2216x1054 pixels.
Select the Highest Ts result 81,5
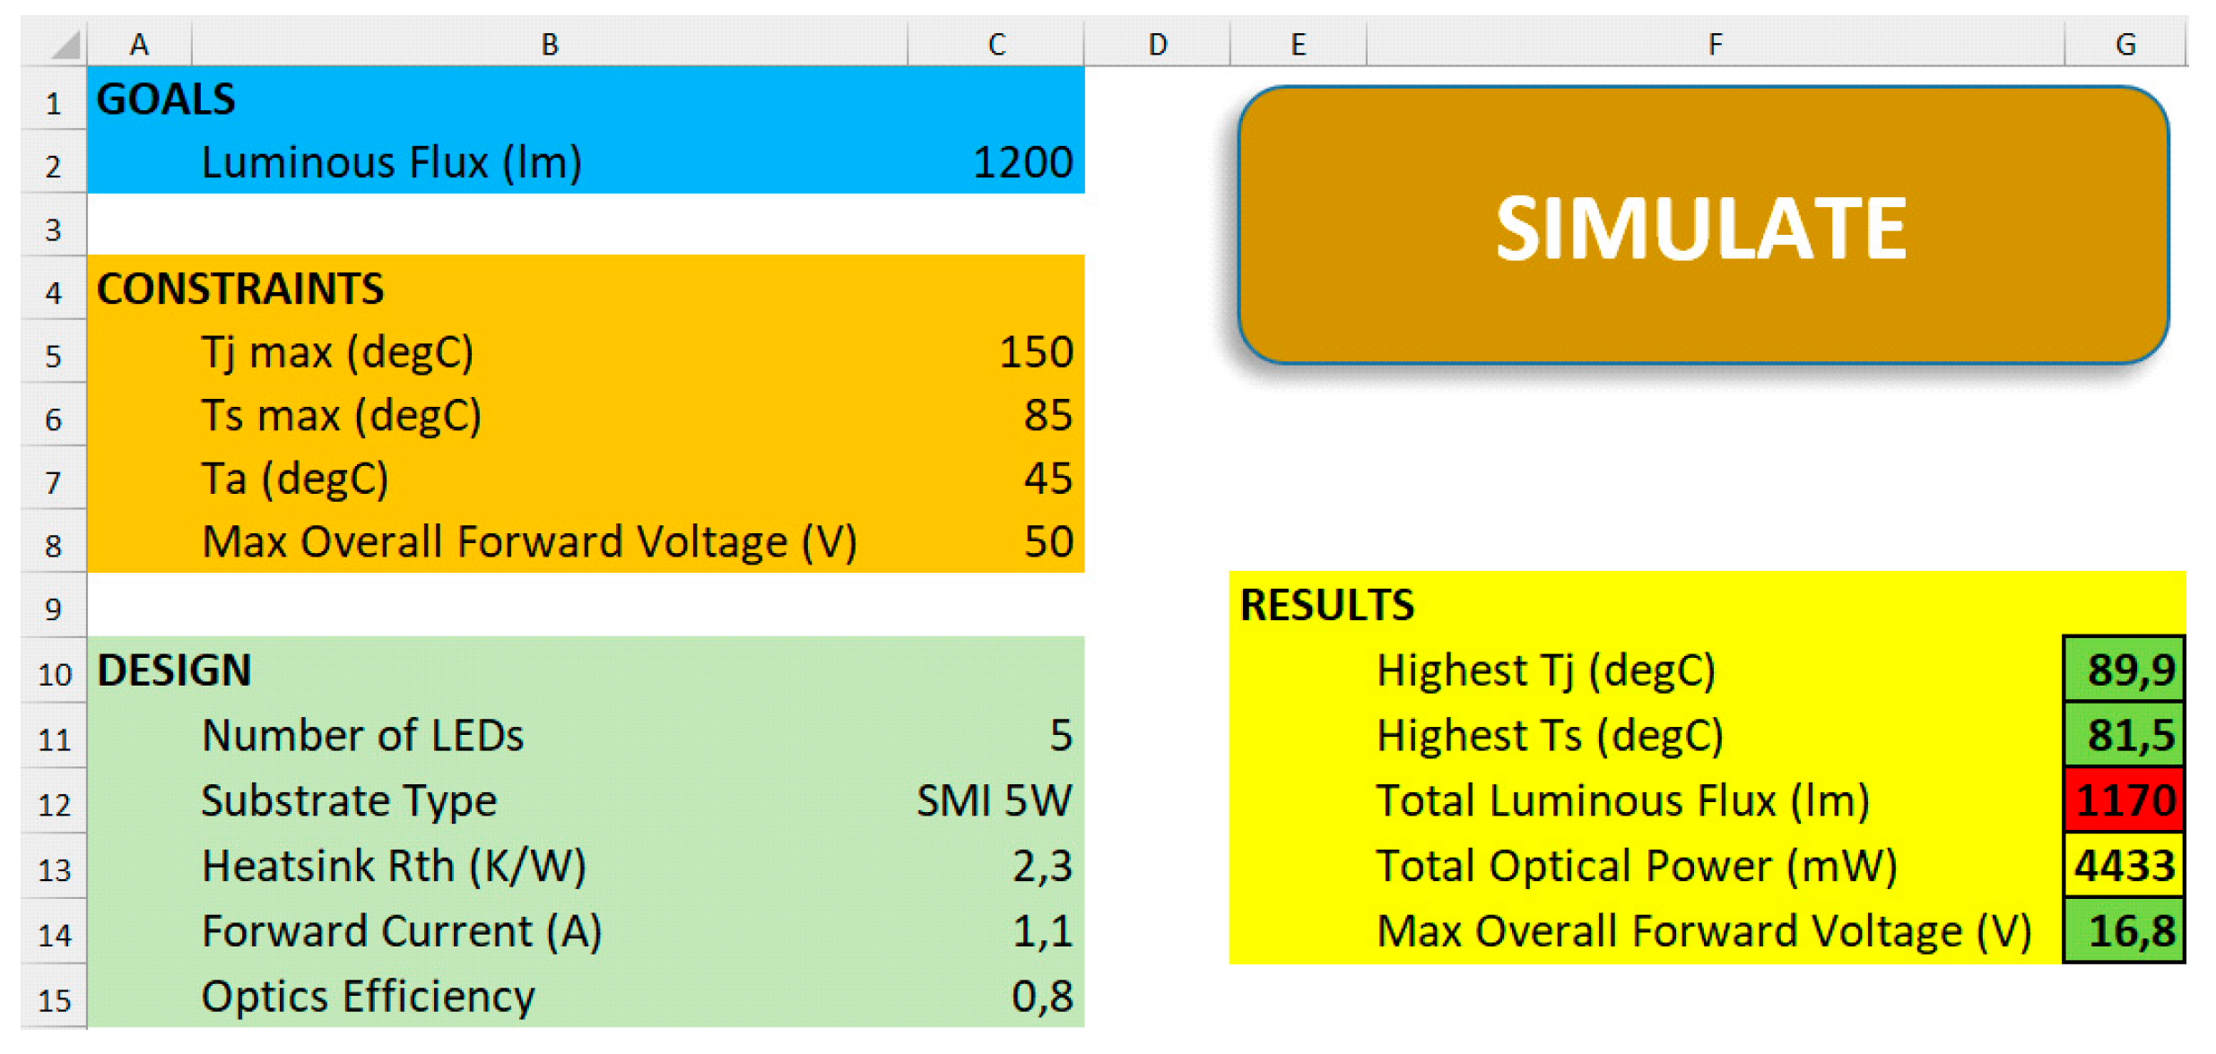[x=2123, y=736]
